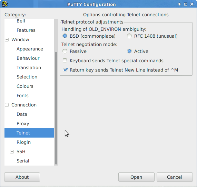Go to Appearance settings
This screenshot has height=187, width=197.
pos(30,49)
